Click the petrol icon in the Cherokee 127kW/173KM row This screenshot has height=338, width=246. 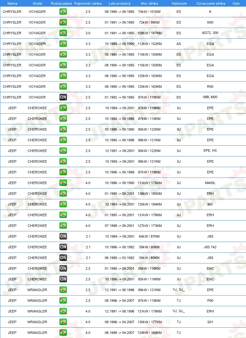63,226
